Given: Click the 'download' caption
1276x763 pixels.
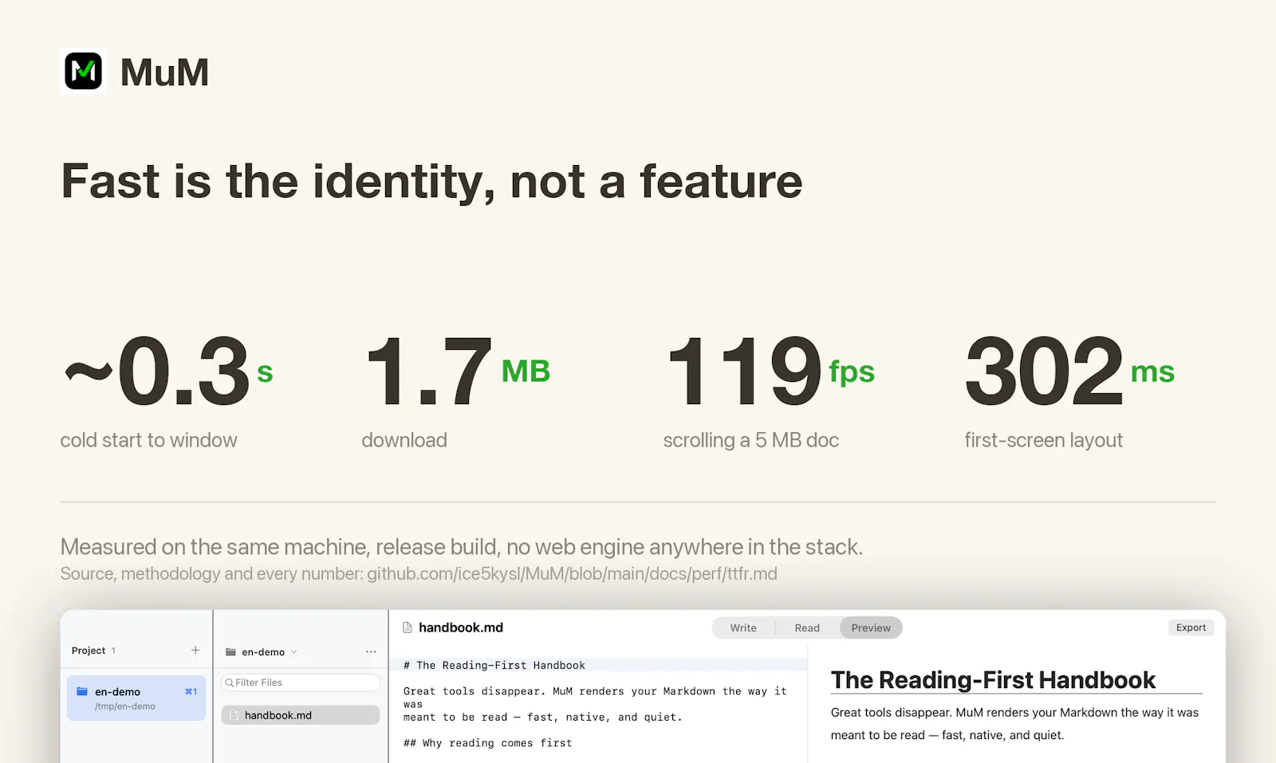Looking at the screenshot, I should 404,440.
